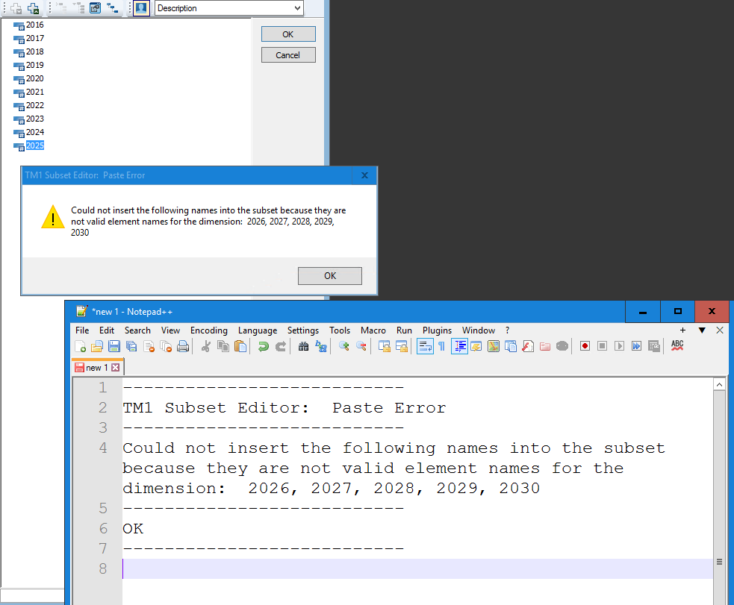The width and height of the screenshot is (734, 605).
Task: Open the Description alias dropdown
Action: pos(297,8)
